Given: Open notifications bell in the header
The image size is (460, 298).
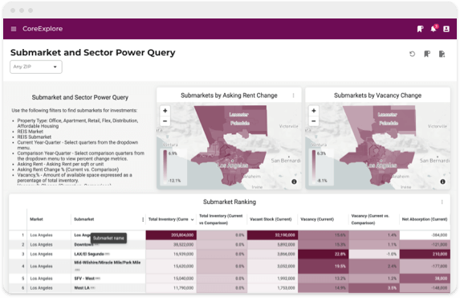Looking at the screenshot, I should pos(434,29).
